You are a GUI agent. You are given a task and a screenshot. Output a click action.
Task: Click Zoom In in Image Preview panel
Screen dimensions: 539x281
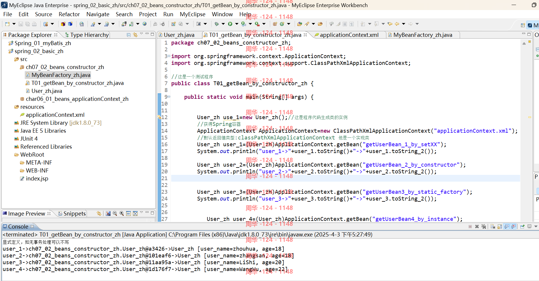point(122,213)
